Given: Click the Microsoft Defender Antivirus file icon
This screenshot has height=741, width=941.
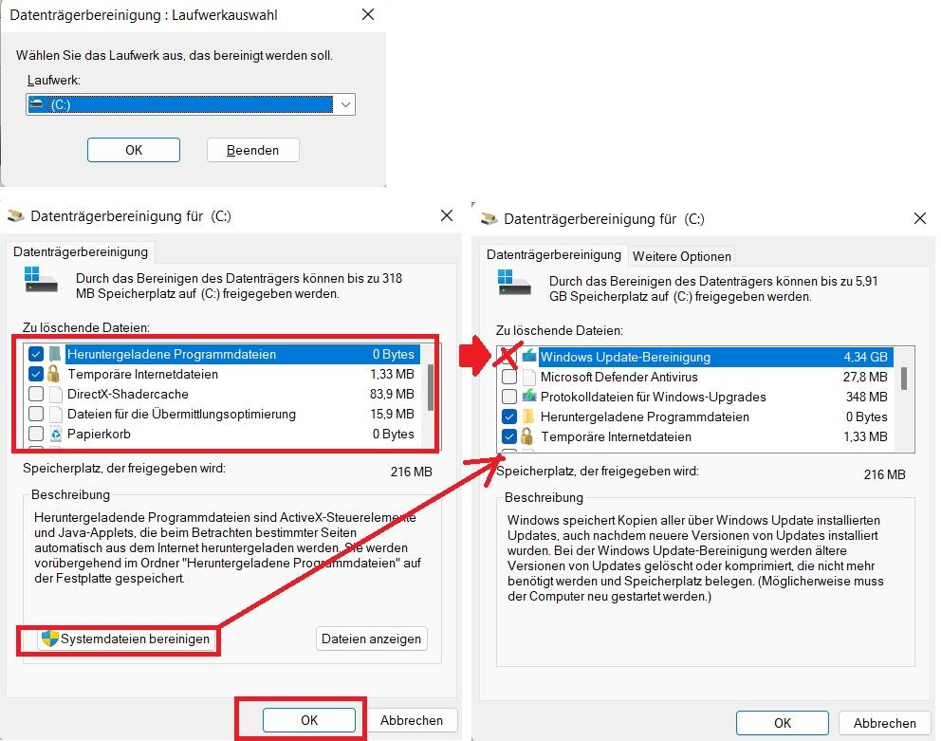Looking at the screenshot, I should tap(528, 377).
